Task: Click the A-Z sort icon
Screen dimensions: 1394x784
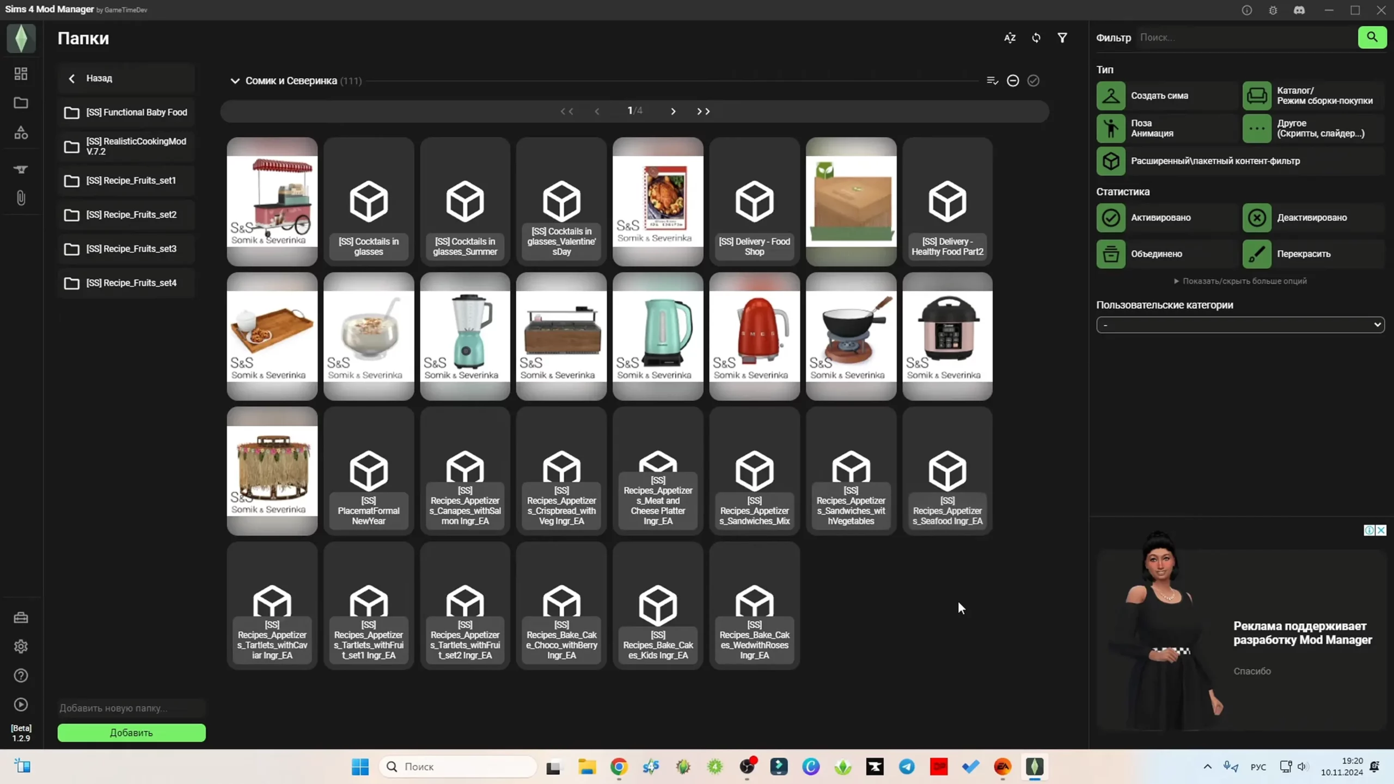Action: (x=1010, y=38)
